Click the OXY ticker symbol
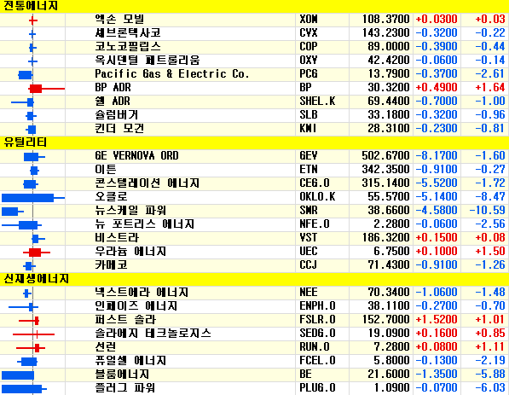Screen dimensions: 509x395 click(x=309, y=61)
